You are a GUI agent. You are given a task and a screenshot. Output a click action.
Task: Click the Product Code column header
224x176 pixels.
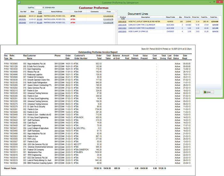tap(123, 18)
